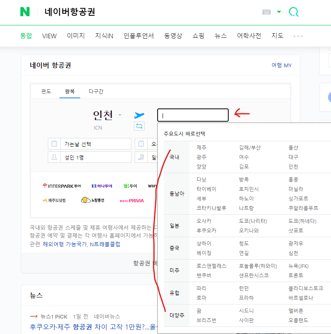The image size is (331, 334).
Task: Switch to the 이미지 tab
Action: pyautogui.click(x=76, y=36)
